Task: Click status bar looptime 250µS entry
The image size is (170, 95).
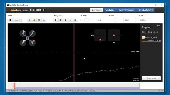Action: tap(64, 91)
